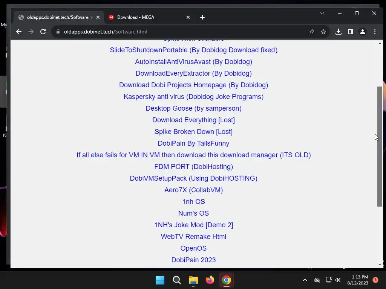Screen dimensions: 386x289
Task: Focus the address bar URL field
Action: [x=182, y=32]
